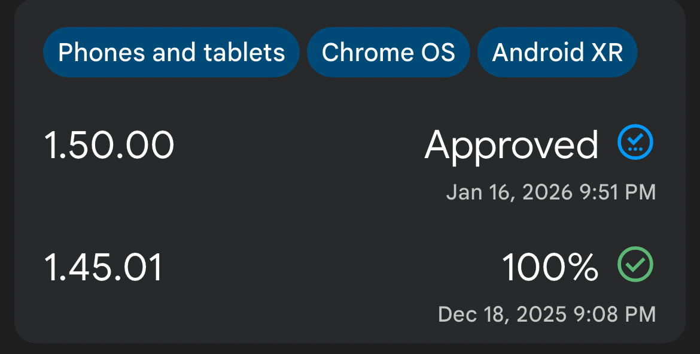Viewport: 700px width, 354px height.
Task: Select the 9:08 PM rollout time
Action: point(617,314)
